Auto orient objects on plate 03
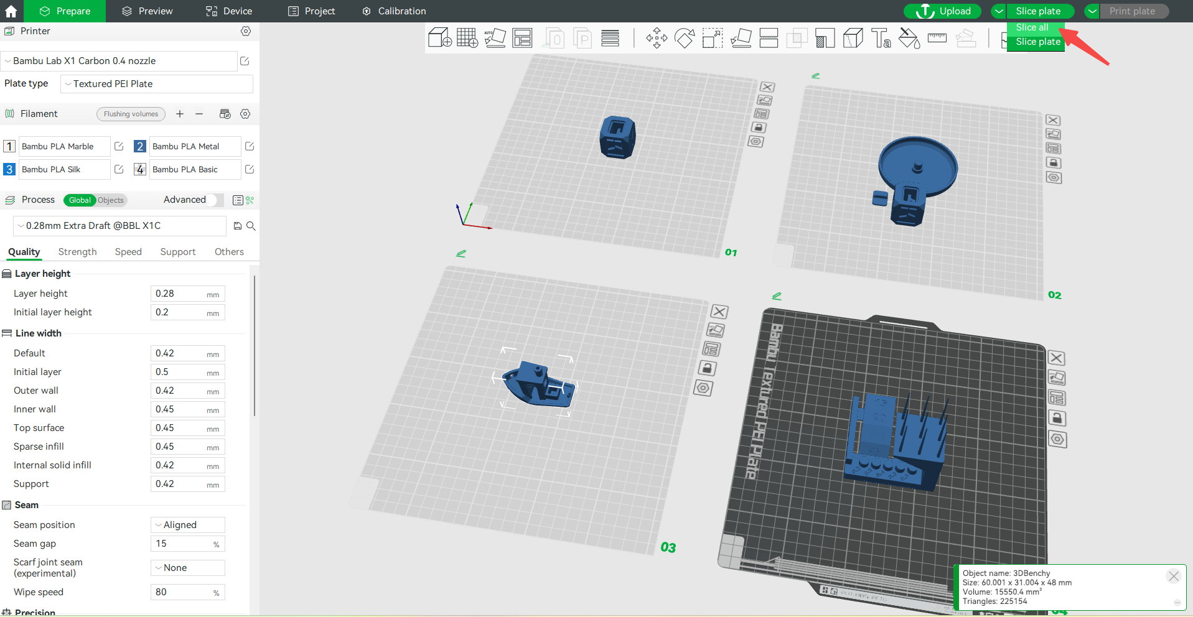 [716, 330]
